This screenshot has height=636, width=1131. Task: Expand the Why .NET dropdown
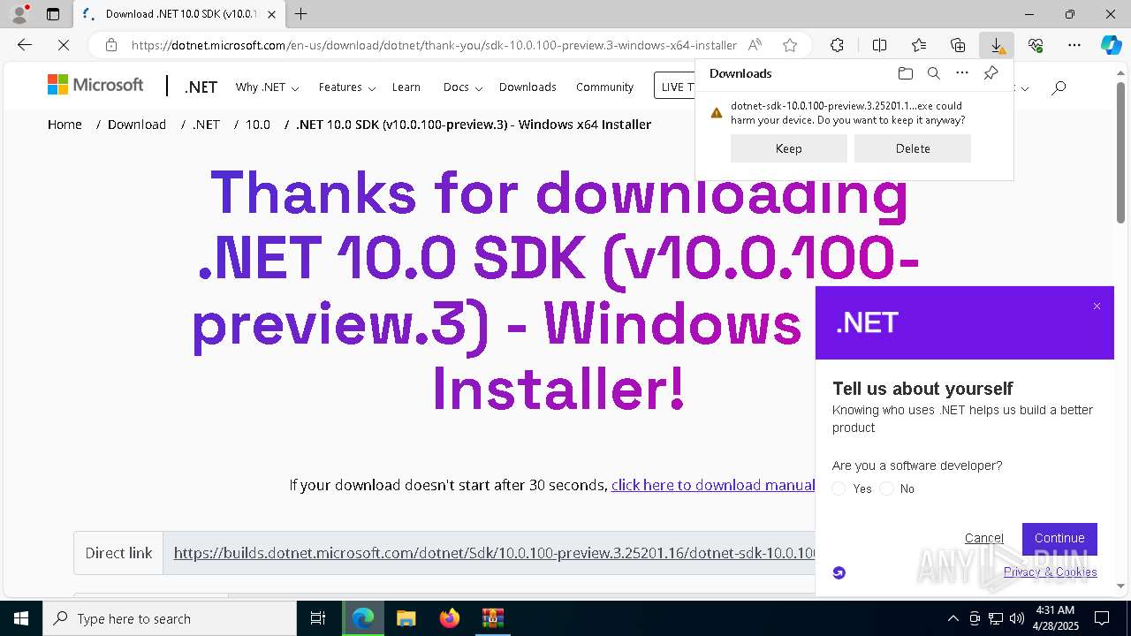point(267,87)
